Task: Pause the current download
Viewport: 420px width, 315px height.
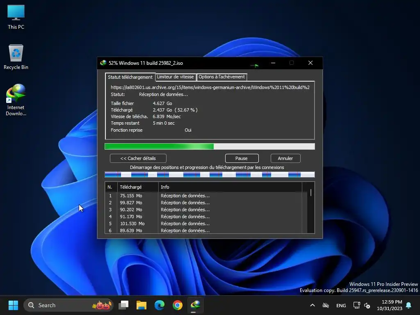Action: coord(242,158)
